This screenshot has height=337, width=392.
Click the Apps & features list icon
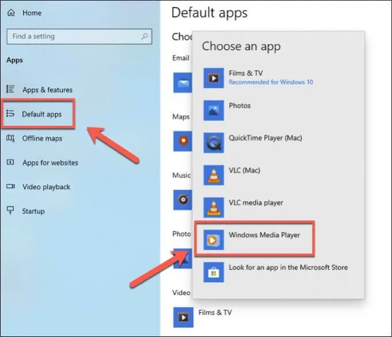10,89
